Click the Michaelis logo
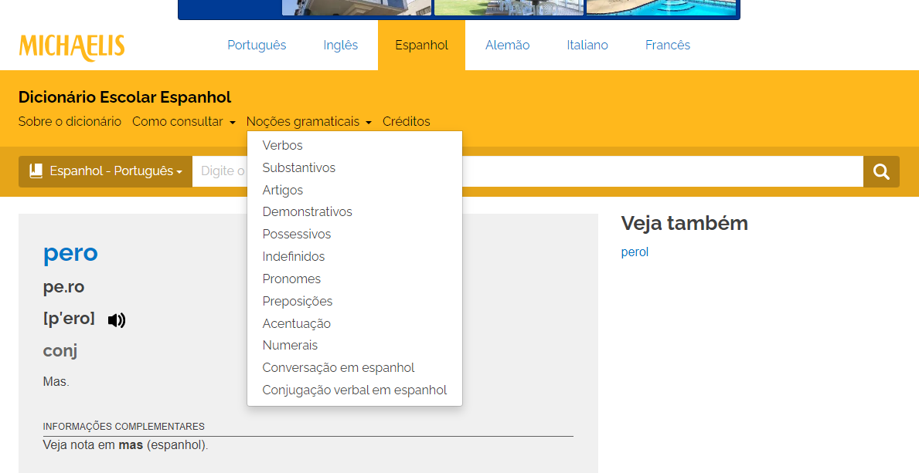This screenshot has height=473, width=919. [72, 47]
